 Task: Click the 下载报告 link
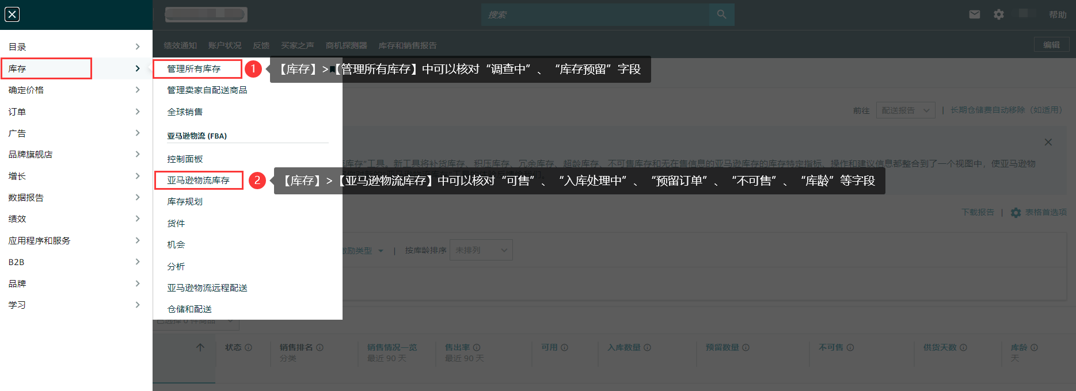coord(978,212)
